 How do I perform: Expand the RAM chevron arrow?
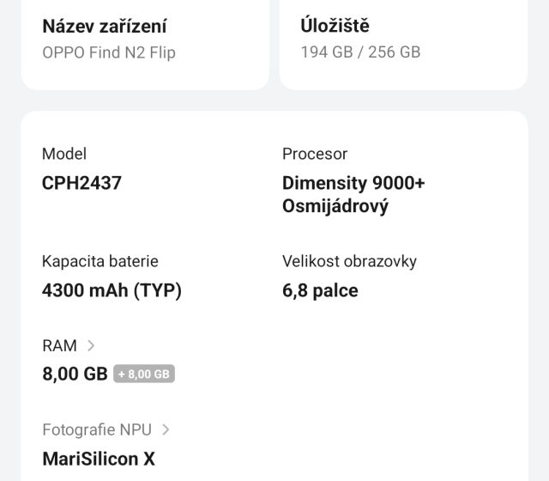91,345
